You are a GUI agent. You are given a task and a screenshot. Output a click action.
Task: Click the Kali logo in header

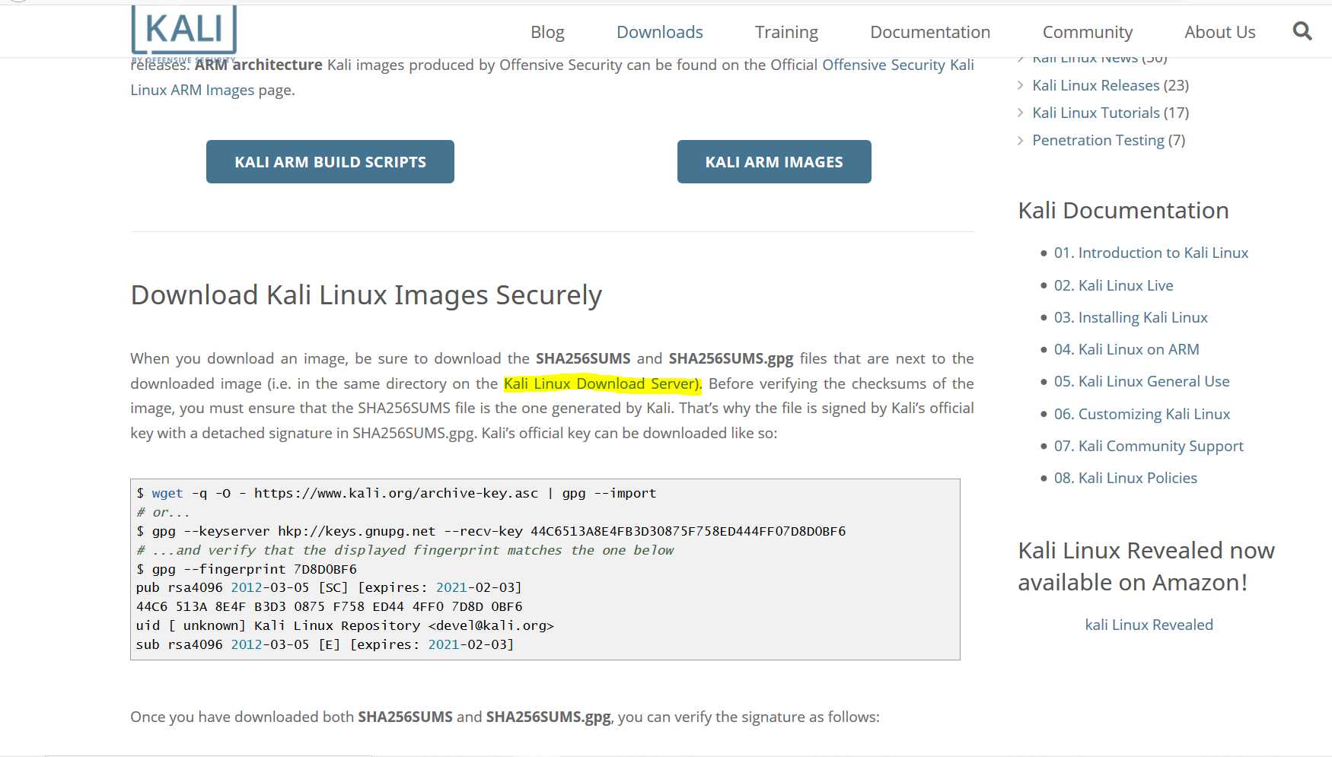click(184, 32)
